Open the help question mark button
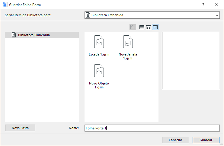The image size is (224, 146). (x=203, y=5)
